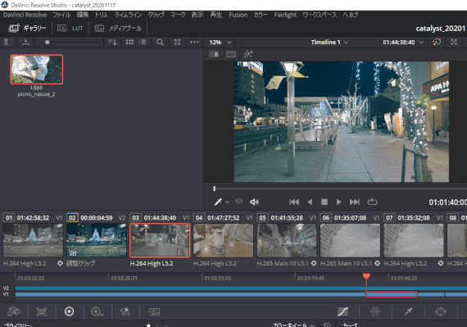Select clip 05 night street thumbnail
Viewport: 467px width, 327px height.
[287, 240]
